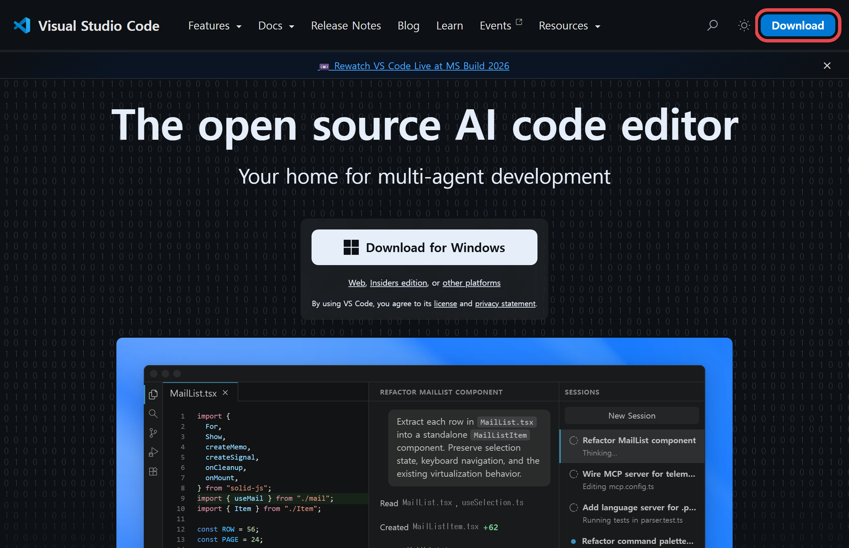Open the Events link in the navigation
849x548 pixels.
point(495,26)
